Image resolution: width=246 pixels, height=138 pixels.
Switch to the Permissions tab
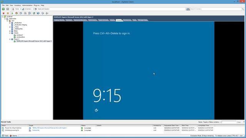(x=127, y=20)
